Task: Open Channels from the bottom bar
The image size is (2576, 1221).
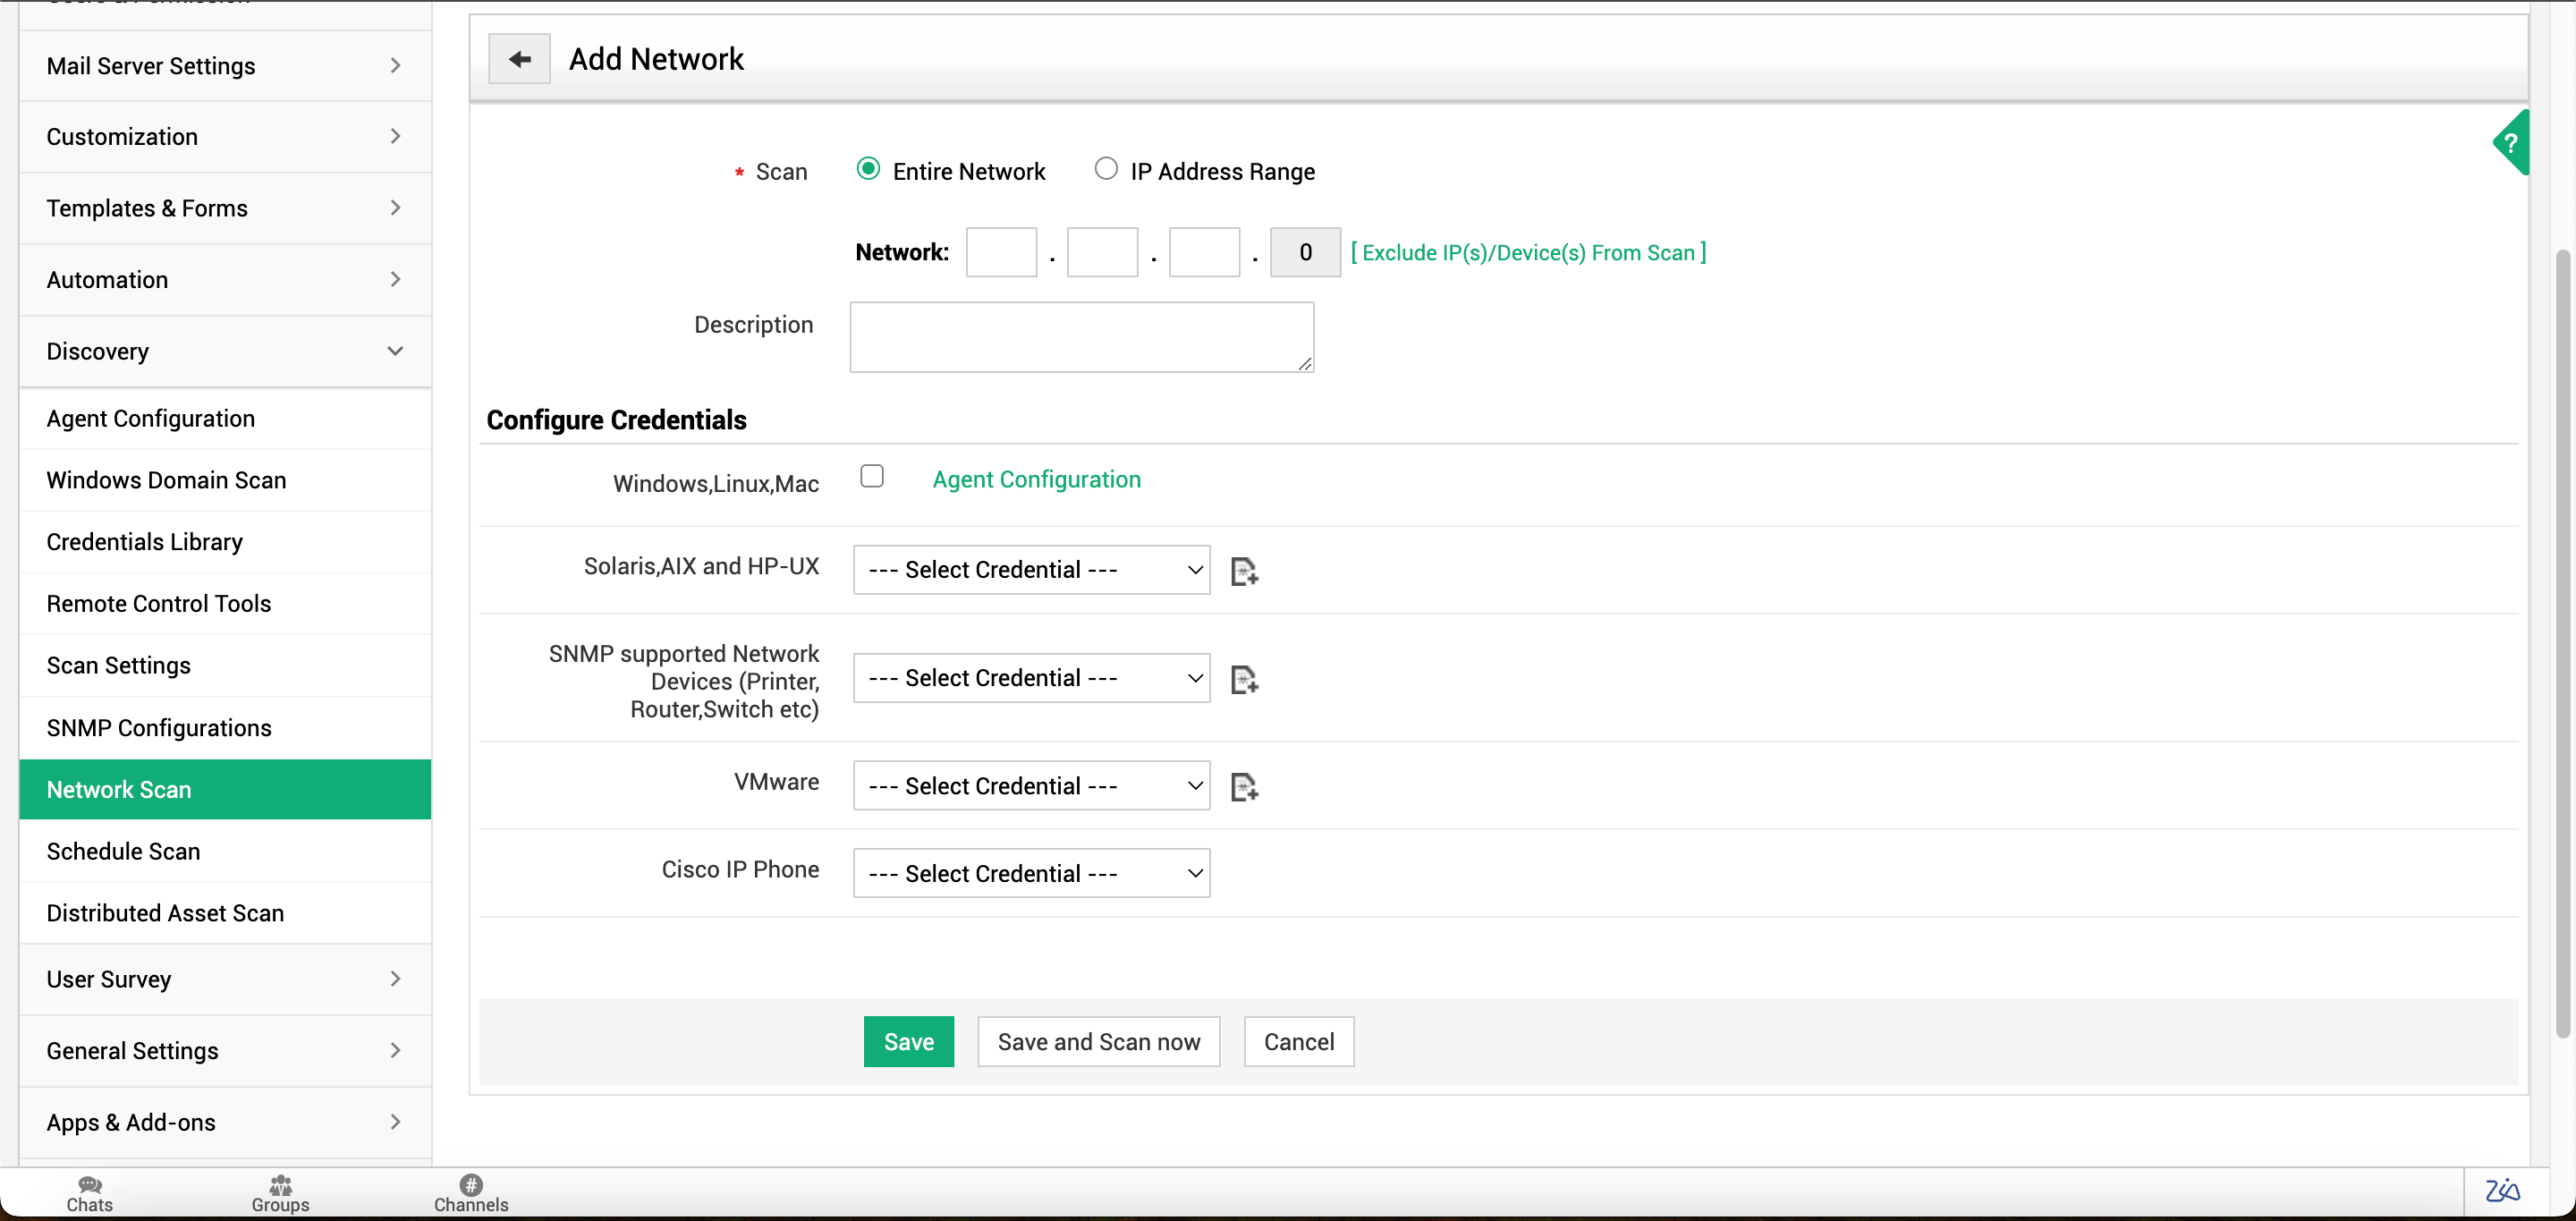Action: pos(470,1192)
